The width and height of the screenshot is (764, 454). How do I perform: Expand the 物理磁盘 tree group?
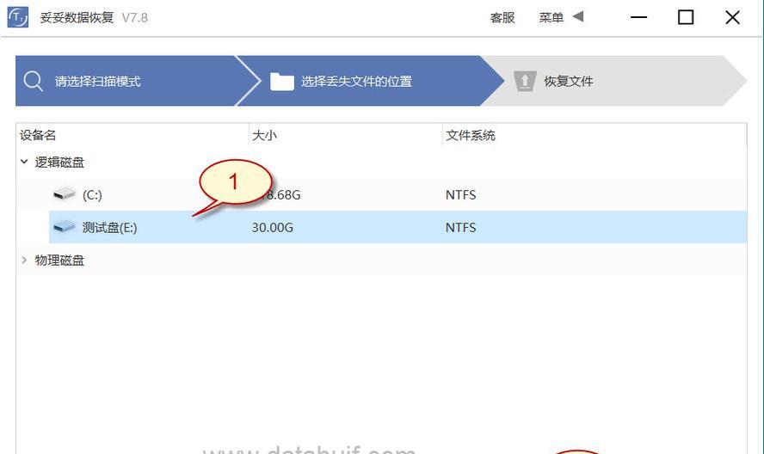click(24, 261)
